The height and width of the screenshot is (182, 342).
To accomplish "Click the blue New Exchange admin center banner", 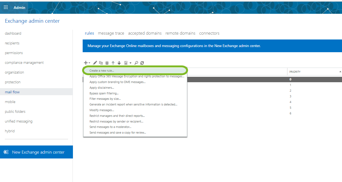I will coord(212,46).
